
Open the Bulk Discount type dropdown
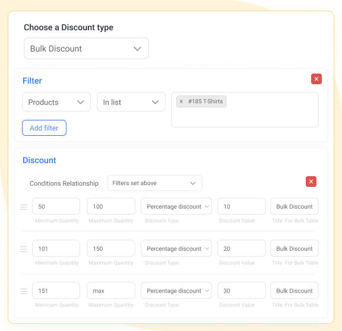[x=86, y=49]
